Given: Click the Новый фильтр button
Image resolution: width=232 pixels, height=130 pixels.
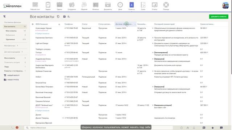Looking at the screenshot, I should (12, 75).
